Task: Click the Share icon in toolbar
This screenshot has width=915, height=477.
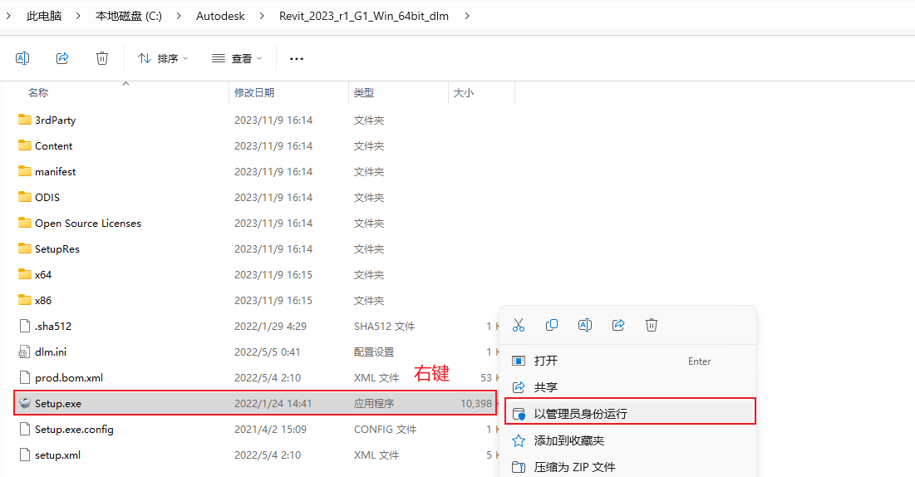Action: coord(62,58)
